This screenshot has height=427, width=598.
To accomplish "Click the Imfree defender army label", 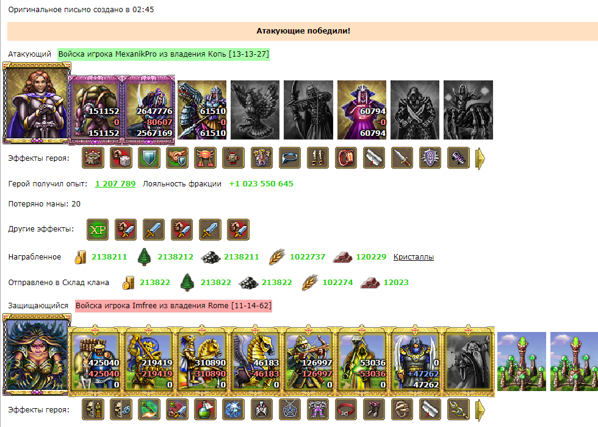I will 173,306.
